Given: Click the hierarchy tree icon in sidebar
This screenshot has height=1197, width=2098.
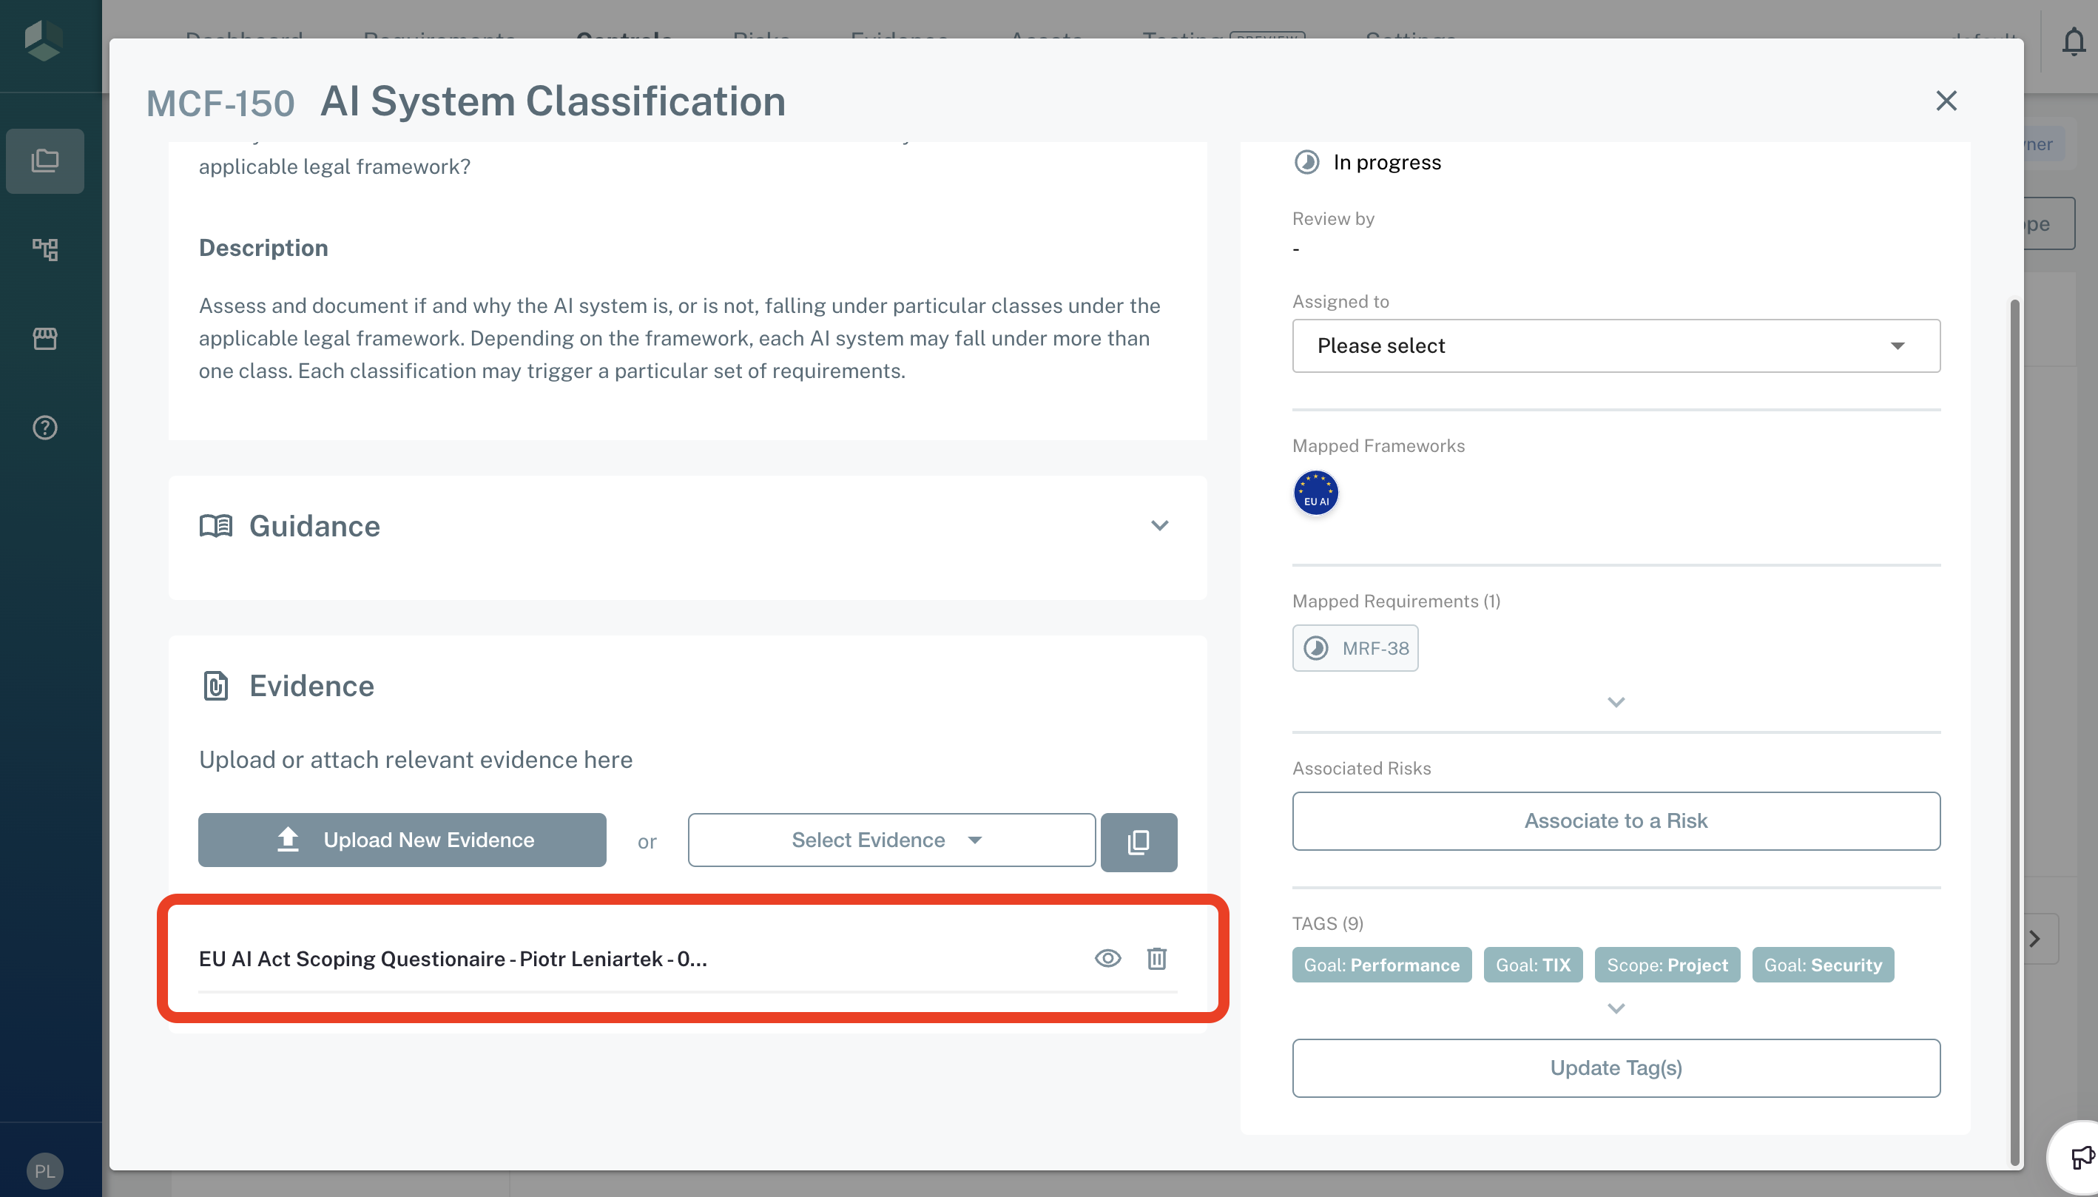Looking at the screenshot, I should point(45,249).
